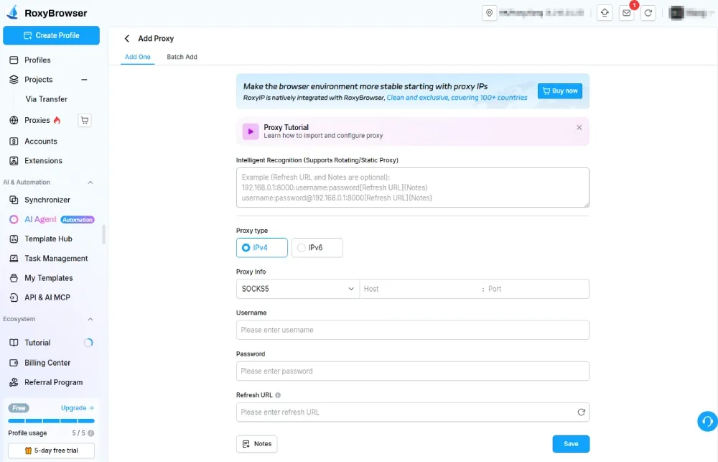Open the user avatar in top right
718x462 pixels.
tap(676, 13)
